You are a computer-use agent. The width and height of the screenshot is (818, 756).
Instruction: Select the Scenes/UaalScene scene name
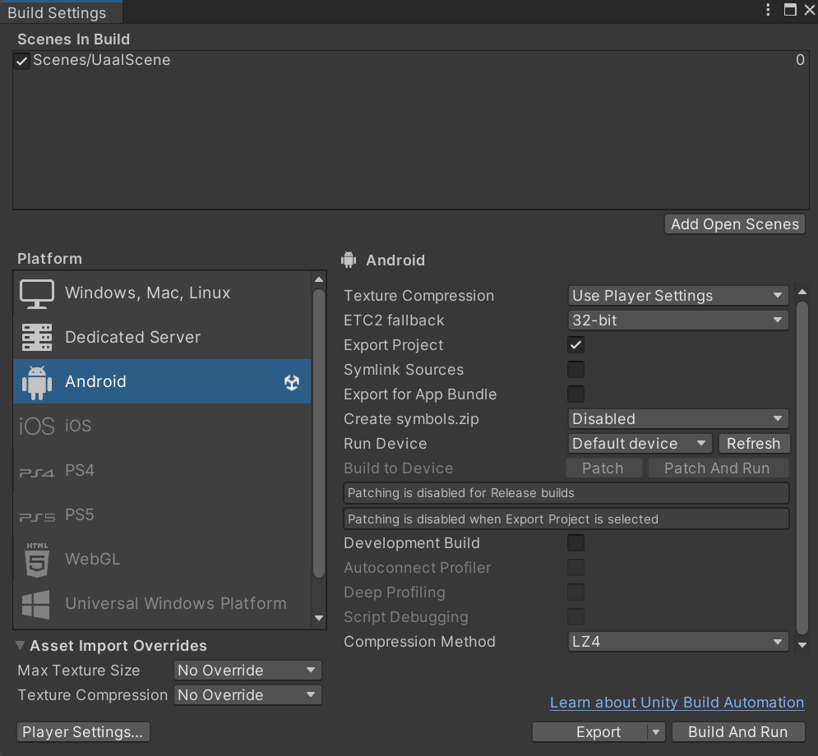(102, 60)
